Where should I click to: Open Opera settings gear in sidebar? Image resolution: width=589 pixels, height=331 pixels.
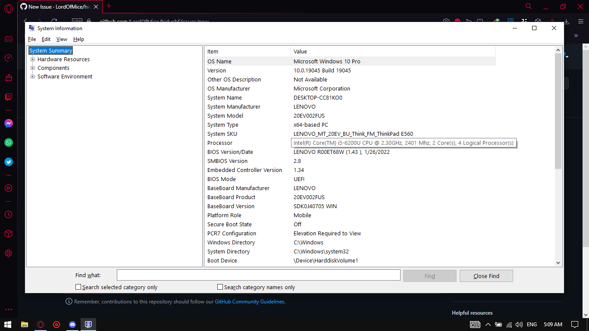(9, 253)
